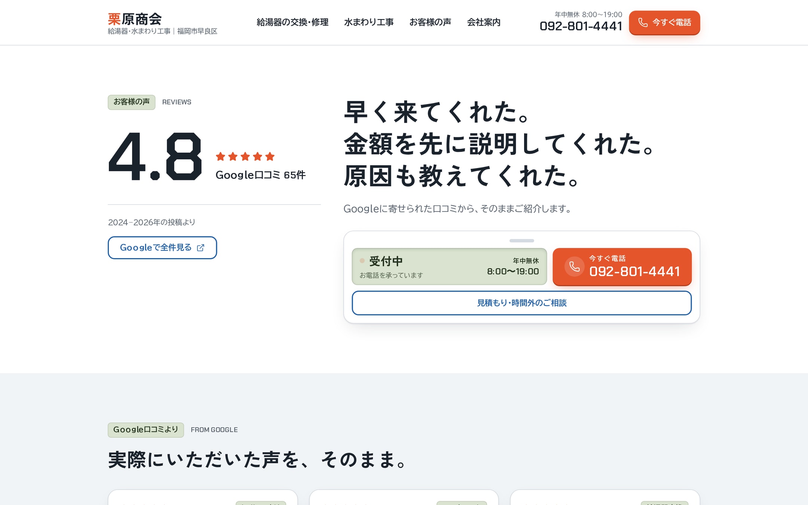Click the 受付中 status panel
808x505 pixels.
click(449, 266)
